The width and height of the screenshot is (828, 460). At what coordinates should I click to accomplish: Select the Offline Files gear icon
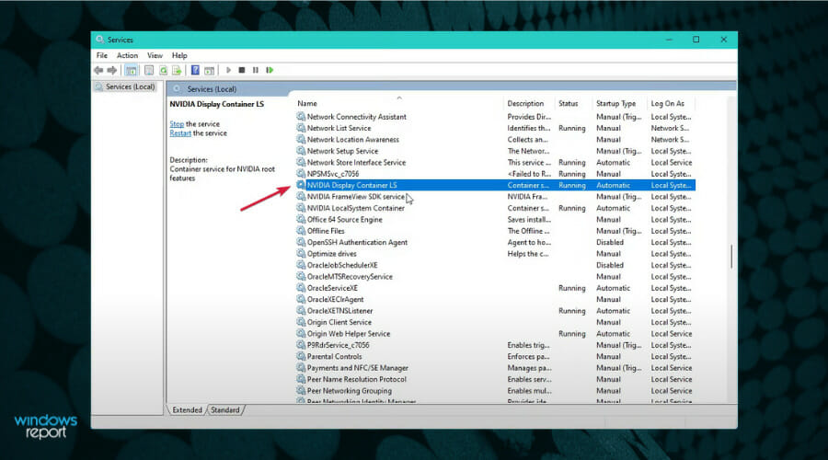[301, 231]
